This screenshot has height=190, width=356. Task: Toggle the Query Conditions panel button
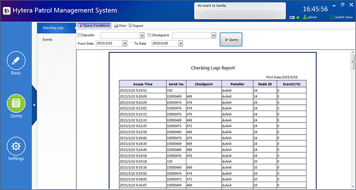[x=94, y=26]
